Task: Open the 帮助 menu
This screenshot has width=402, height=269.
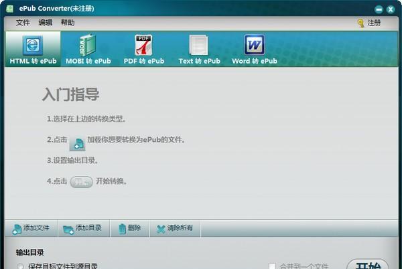Action: (68, 23)
